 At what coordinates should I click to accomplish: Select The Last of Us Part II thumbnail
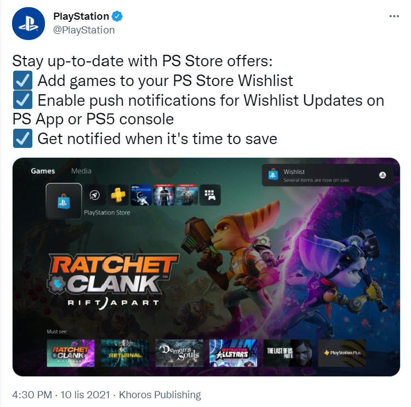[x=288, y=353]
